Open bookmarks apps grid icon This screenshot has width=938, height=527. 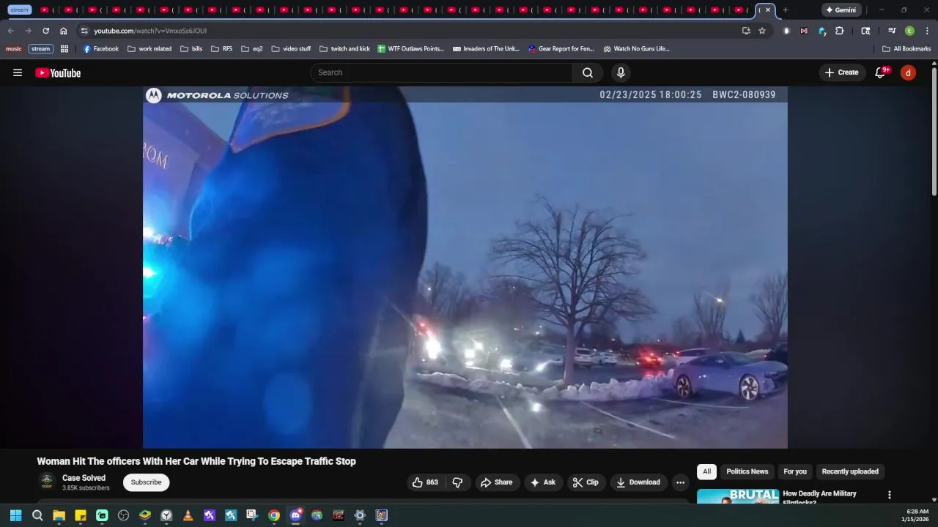coord(64,49)
